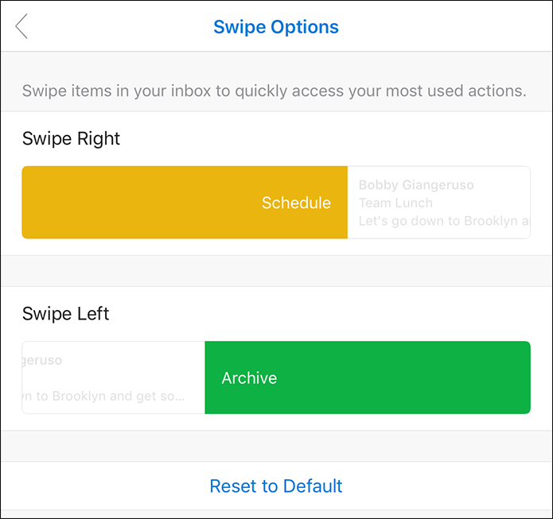This screenshot has height=519, width=553.
Task: Tap the Swipe Options title
Action: coord(276,27)
